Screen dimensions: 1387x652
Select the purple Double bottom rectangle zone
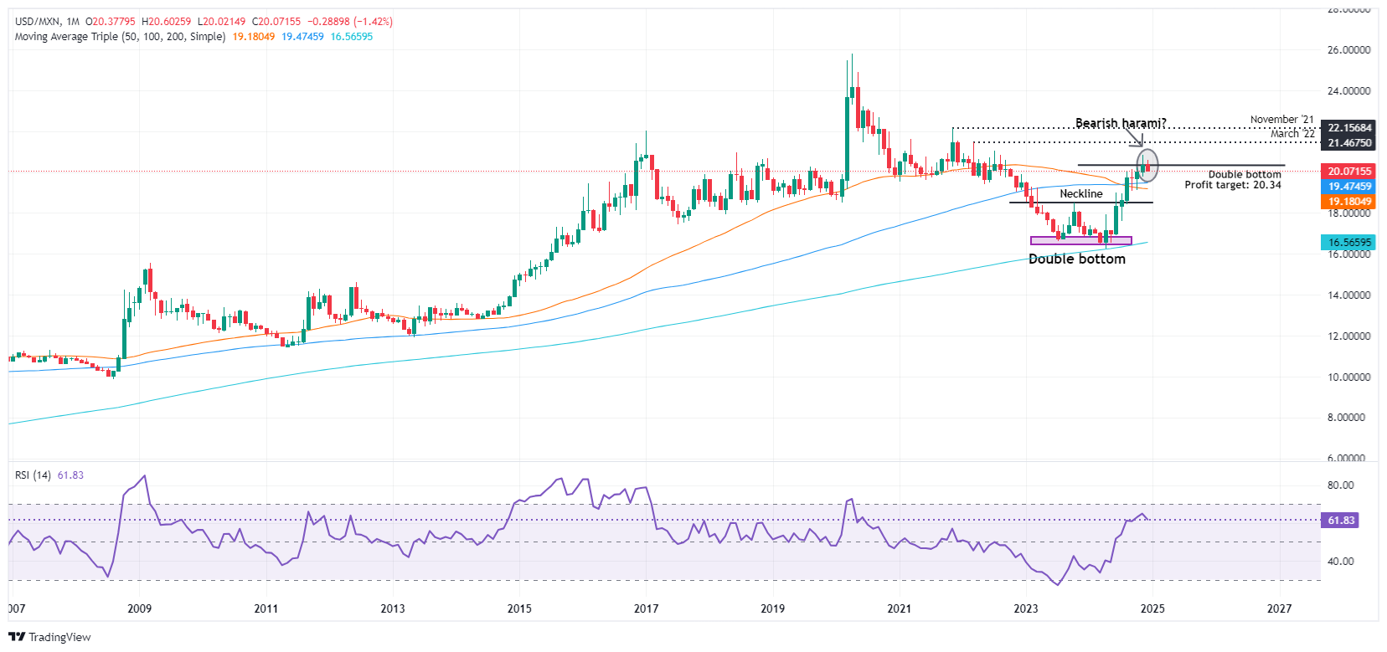[1080, 241]
